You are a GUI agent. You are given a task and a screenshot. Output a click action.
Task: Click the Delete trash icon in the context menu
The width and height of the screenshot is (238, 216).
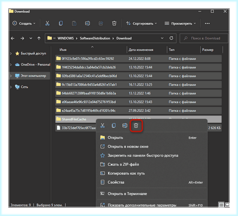point(136,125)
